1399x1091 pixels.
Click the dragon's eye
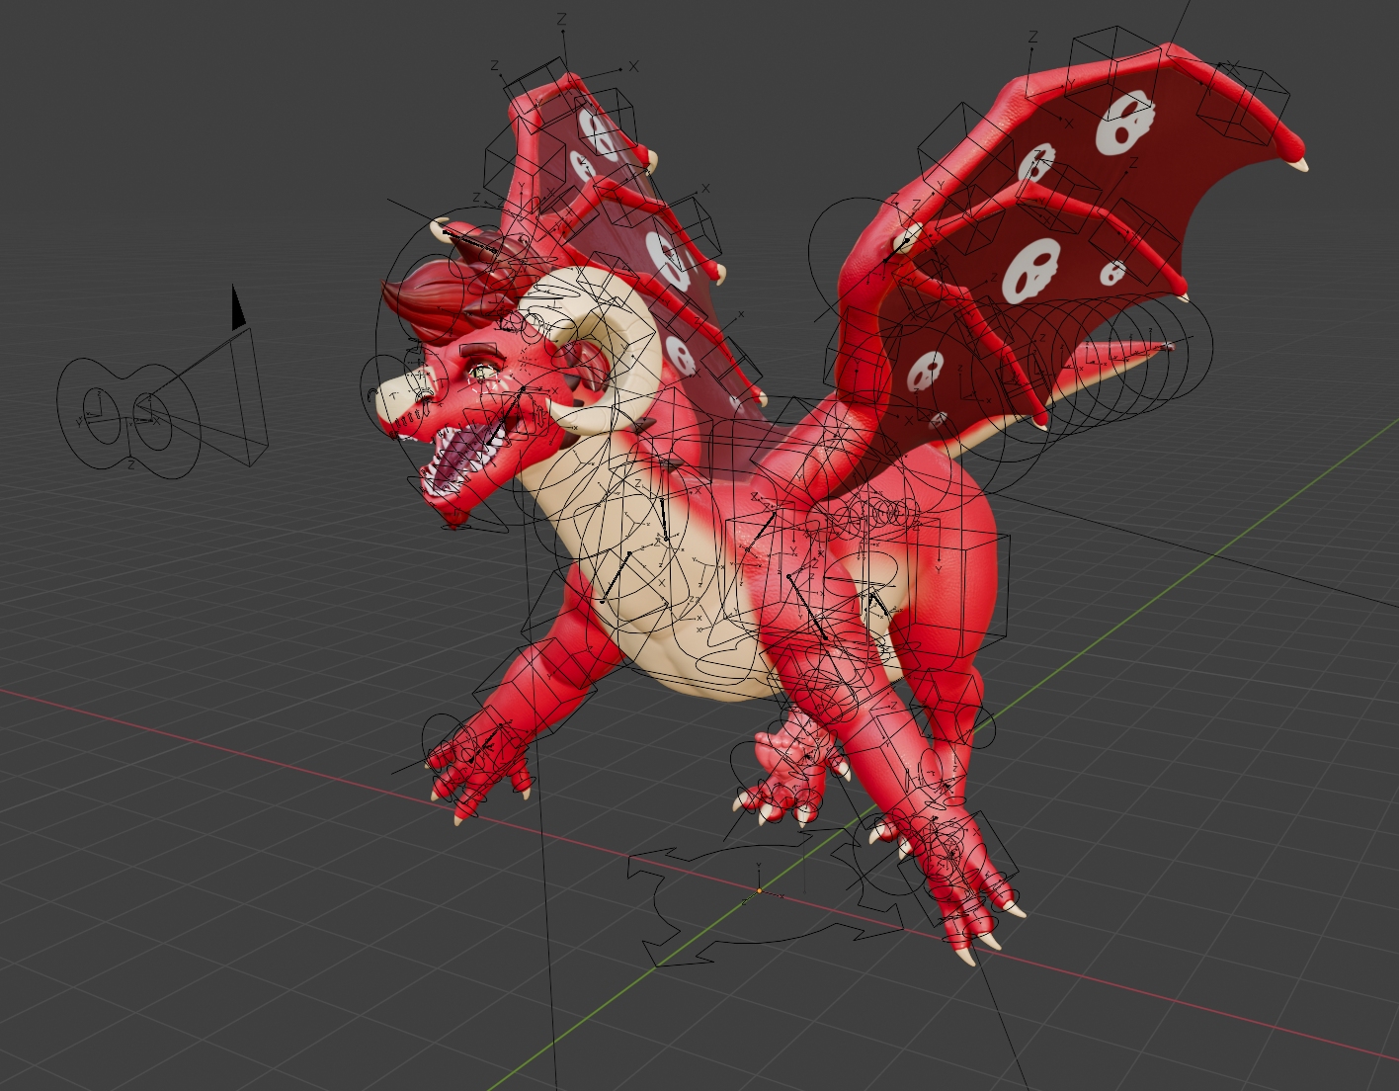tap(482, 371)
